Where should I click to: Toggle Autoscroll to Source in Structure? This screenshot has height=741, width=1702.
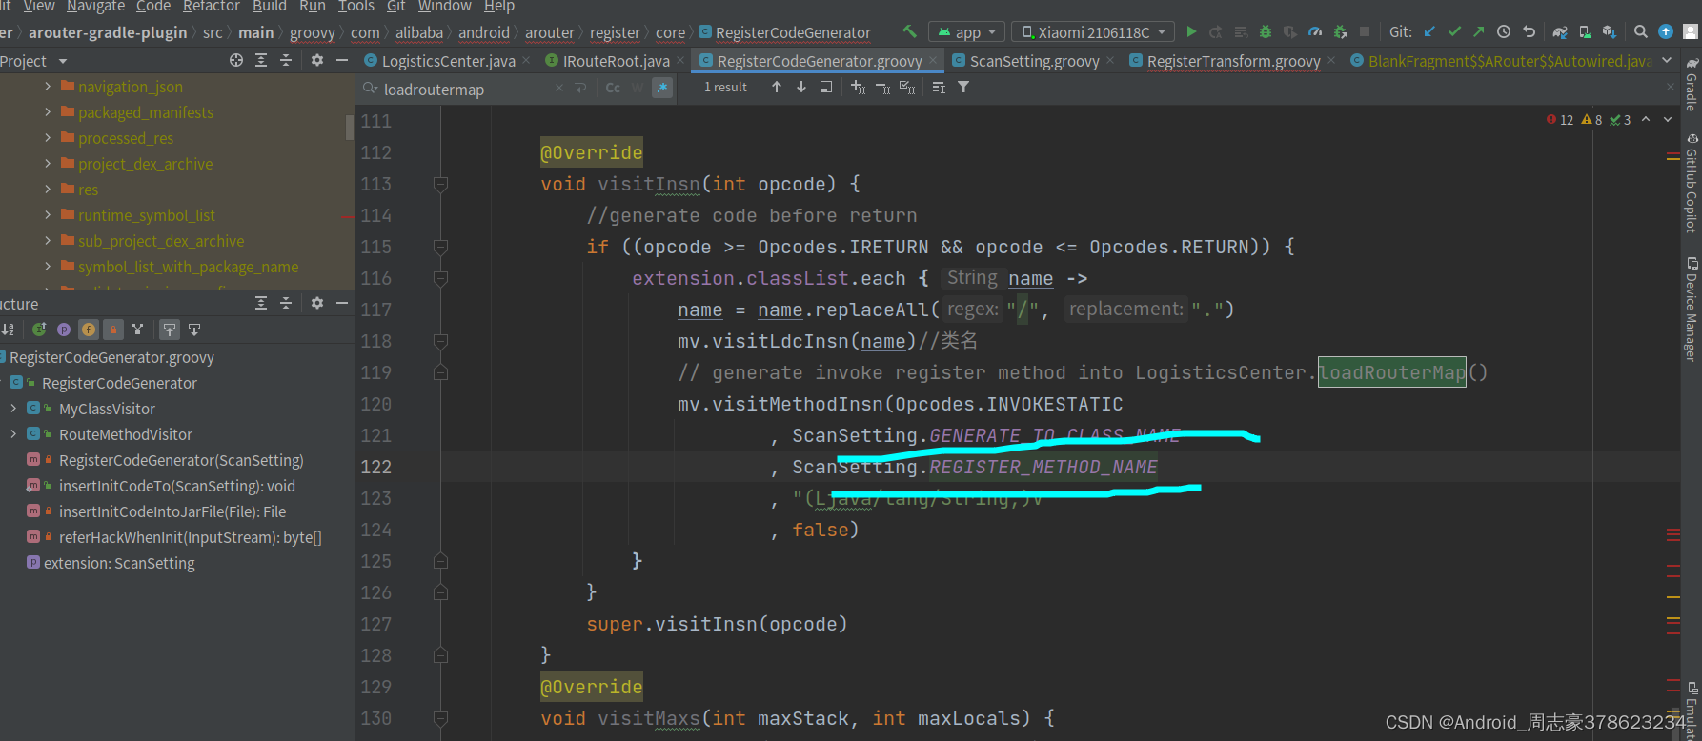(x=170, y=330)
